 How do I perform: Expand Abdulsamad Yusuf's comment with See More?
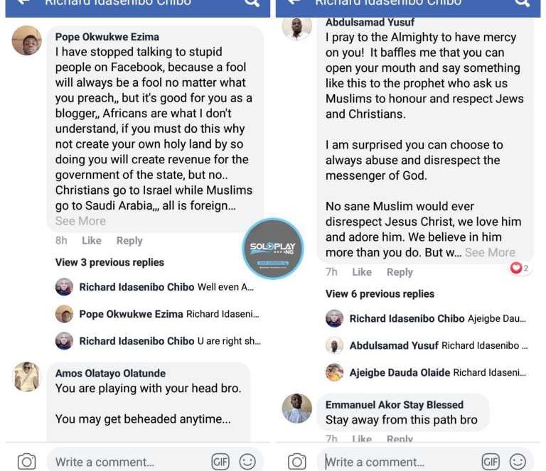click(x=490, y=252)
